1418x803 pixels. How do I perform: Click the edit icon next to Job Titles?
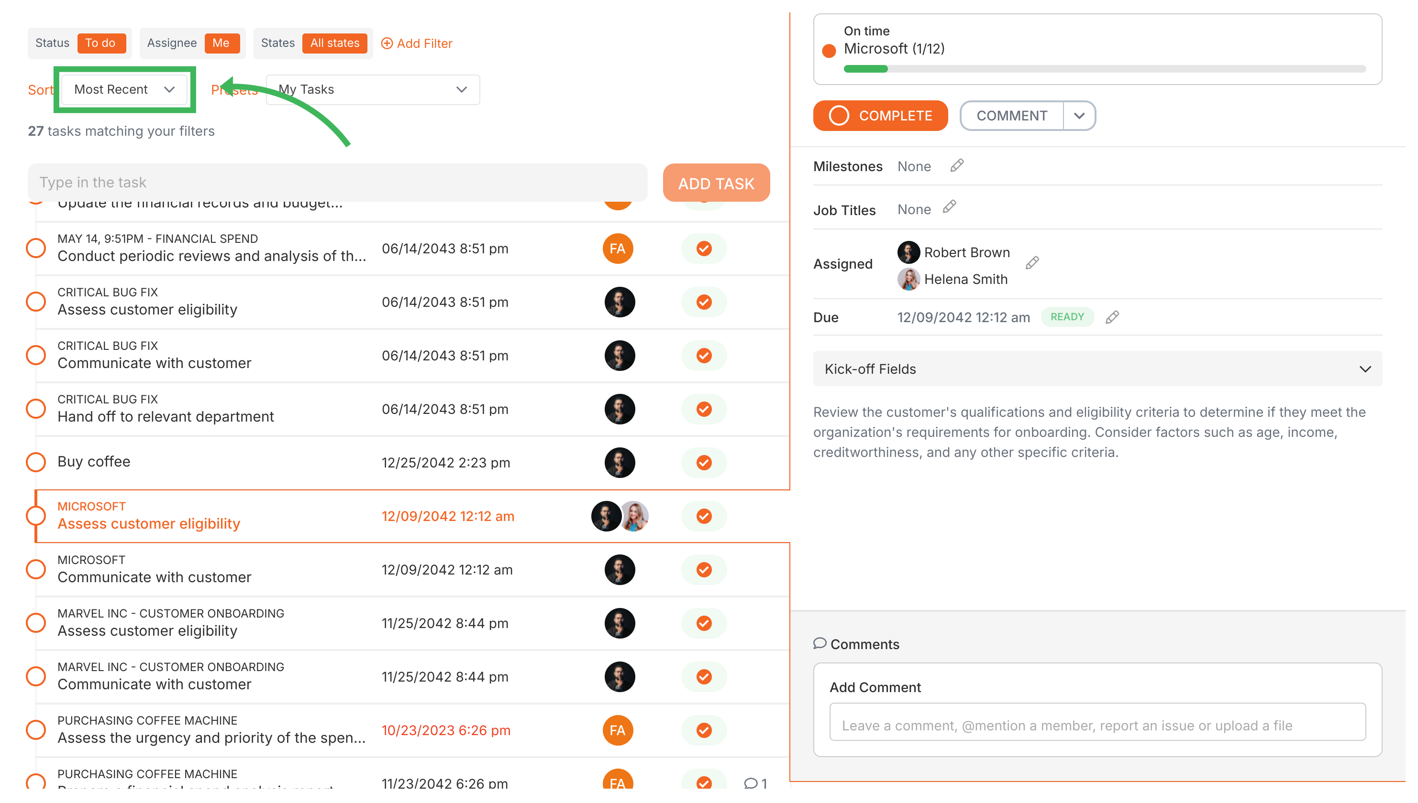(x=952, y=208)
